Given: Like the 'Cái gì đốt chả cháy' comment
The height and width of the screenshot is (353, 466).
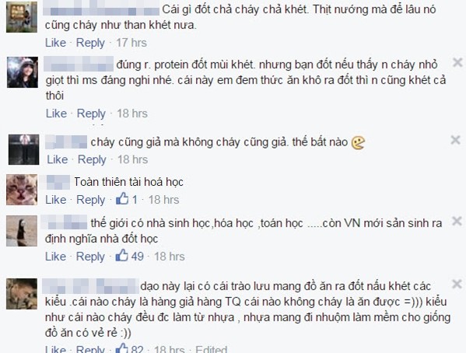Looking at the screenshot, I should [55, 43].
